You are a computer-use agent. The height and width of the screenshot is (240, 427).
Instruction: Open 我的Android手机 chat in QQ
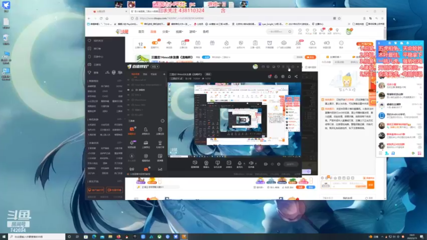pos(399,116)
